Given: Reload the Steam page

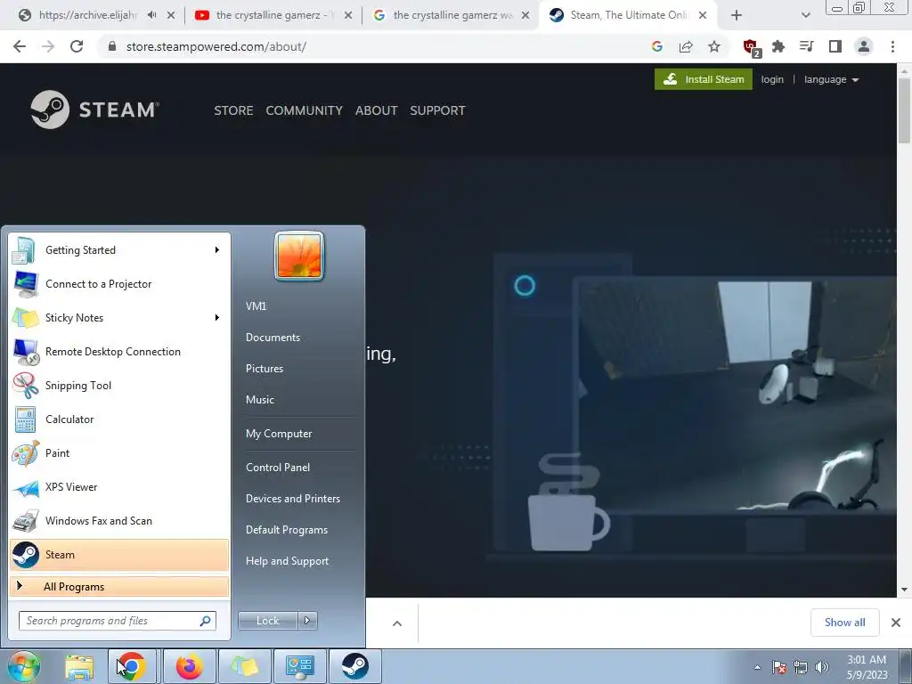Looking at the screenshot, I should [77, 46].
